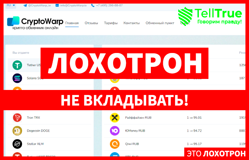Call the +7 (495) 296-88-87 number
Image resolution: width=249 pixels, height=160 pixels.
click(109, 5)
